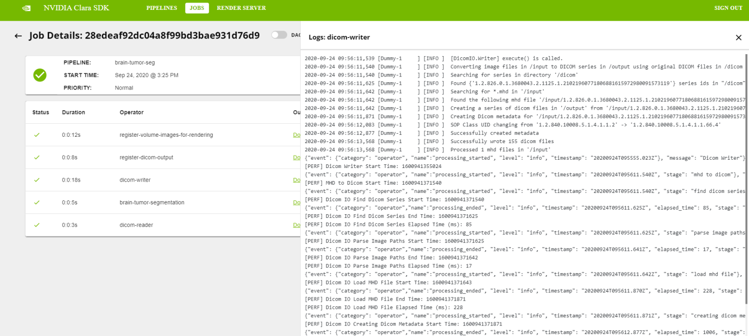Image resolution: width=749 pixels, height=336 pixels.
Task: Open the output link for dicom-writer
Action: coord(296,180)
